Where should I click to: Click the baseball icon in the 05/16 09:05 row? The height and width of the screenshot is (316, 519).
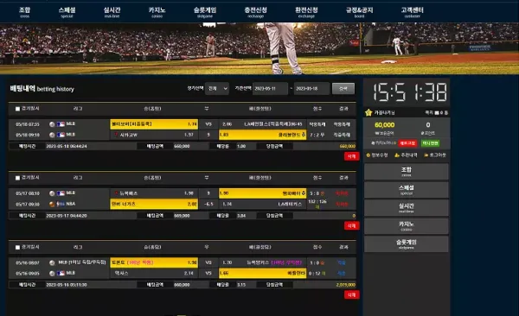(52, 274)
